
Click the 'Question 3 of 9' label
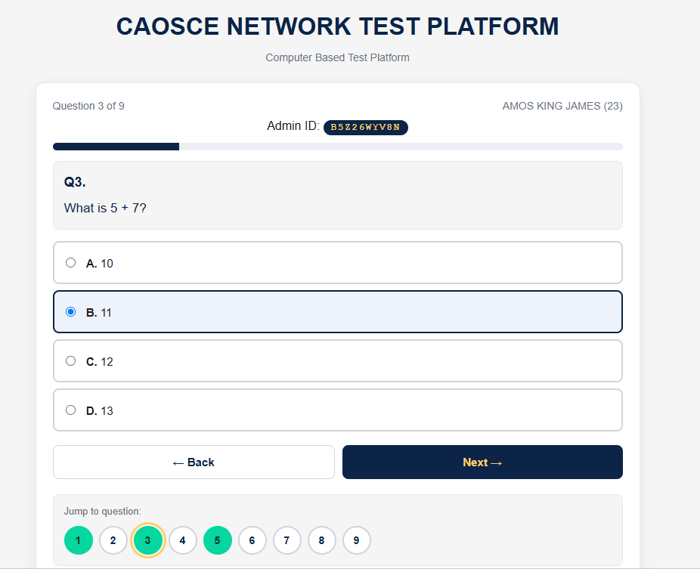(x=88, y=106)
